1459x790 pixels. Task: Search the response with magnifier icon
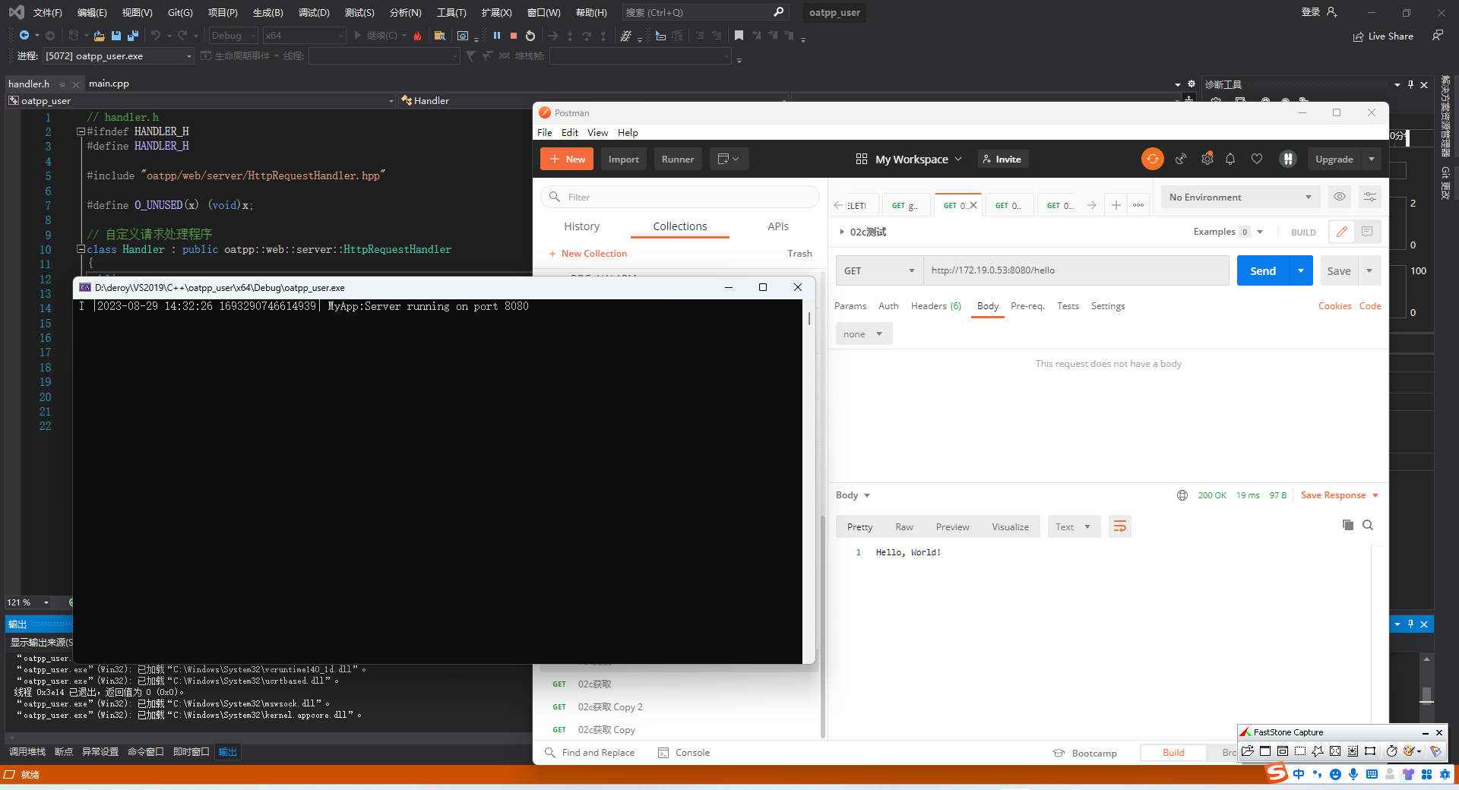click(x=1368, y=525)
